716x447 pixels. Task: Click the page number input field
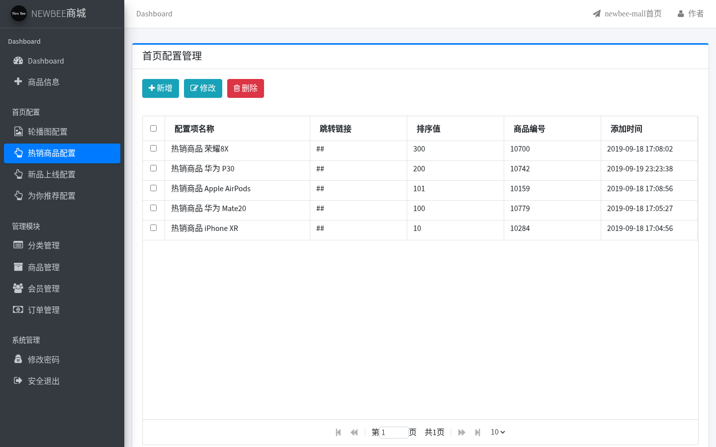(394, 433)
